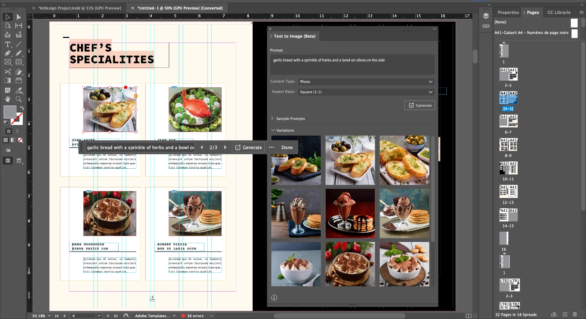Select the Hand tool
586x319 pixels.
point(7,99)
